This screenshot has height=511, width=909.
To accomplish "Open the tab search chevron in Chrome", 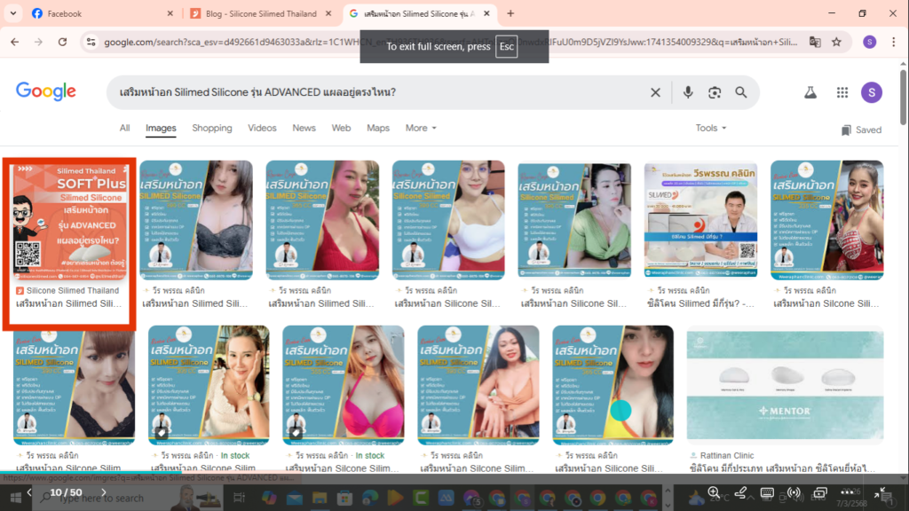I will (12, 13).
